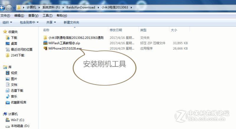Select 小米3电信2013063 breadcrumb segment

115,7
